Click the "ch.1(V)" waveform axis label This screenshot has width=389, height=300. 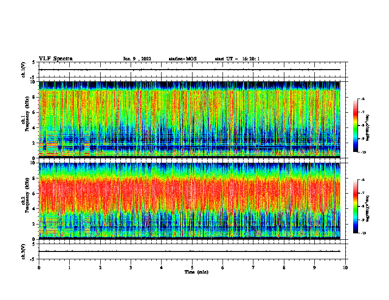click(23, 70)
